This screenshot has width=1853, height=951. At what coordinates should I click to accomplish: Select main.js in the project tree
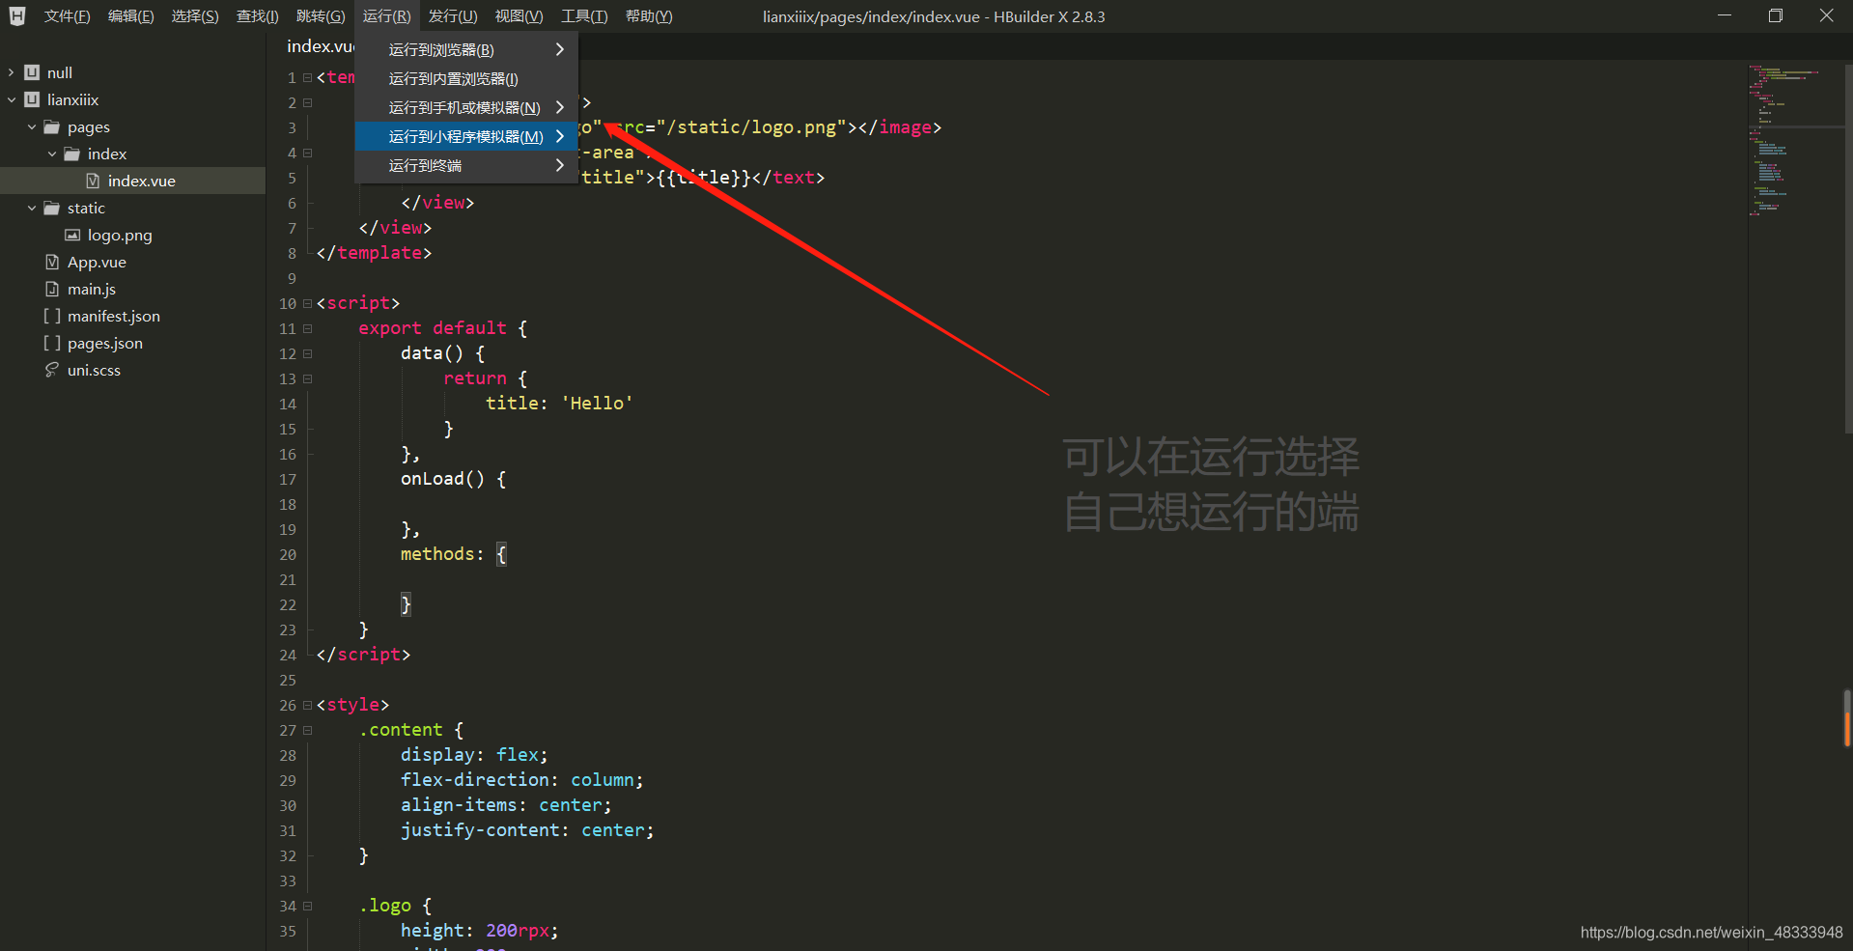coord(92,289)
